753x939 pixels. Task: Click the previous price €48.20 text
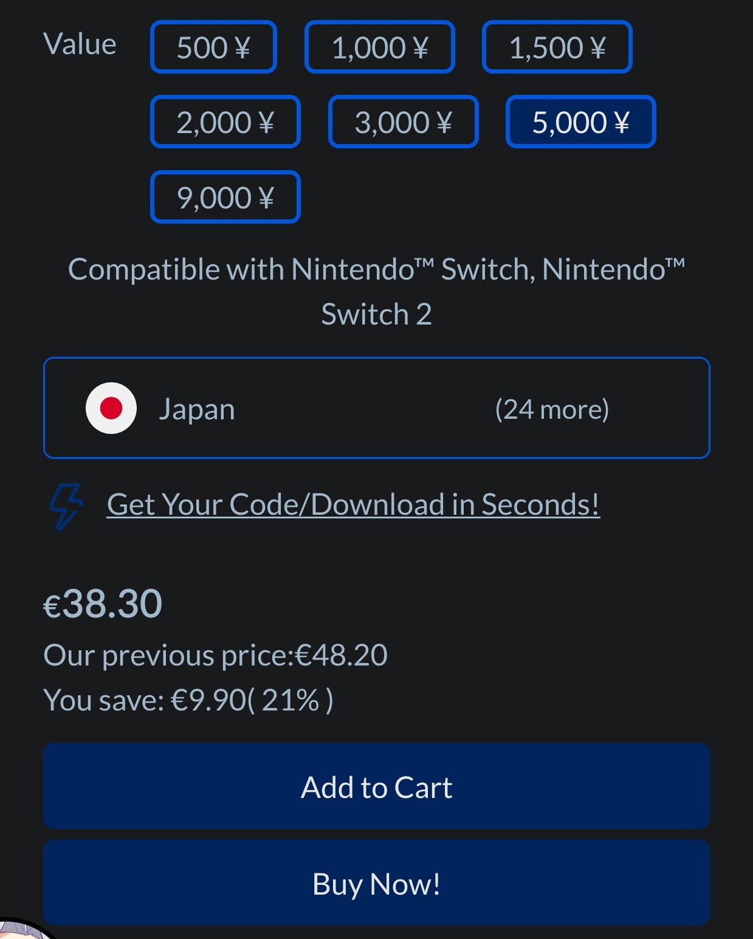[215, 655]
